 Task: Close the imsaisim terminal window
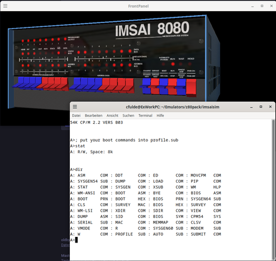270,107
